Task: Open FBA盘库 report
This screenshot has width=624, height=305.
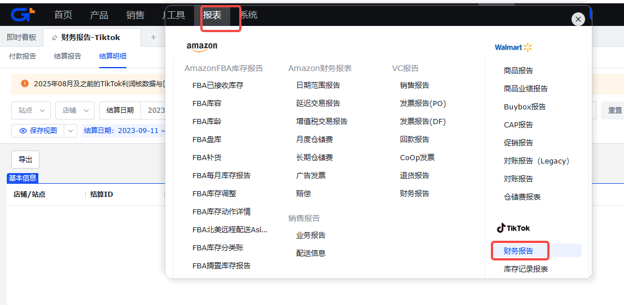Action: (x=207, y=140)
